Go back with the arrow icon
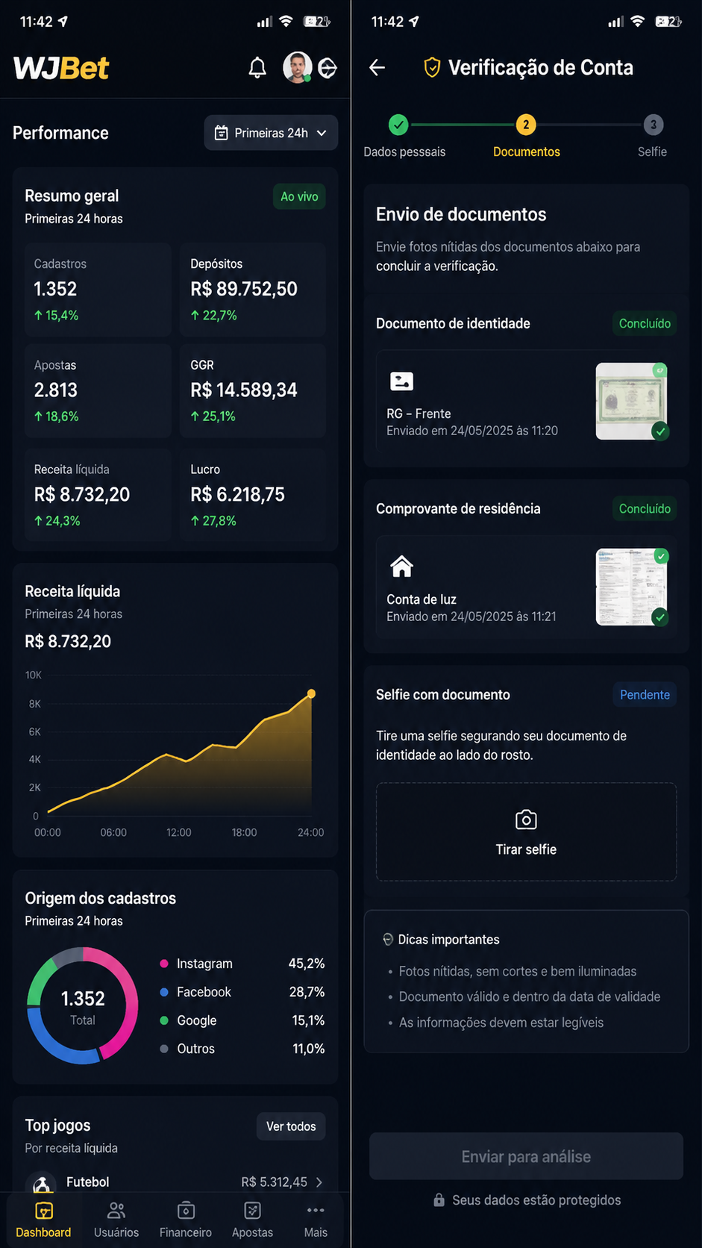This screenshot has height=1248, width=702. point(377,68)
